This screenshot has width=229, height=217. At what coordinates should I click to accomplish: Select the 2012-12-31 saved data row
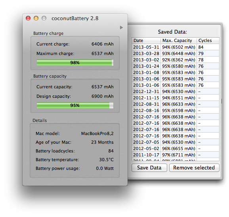click(176, 91)
